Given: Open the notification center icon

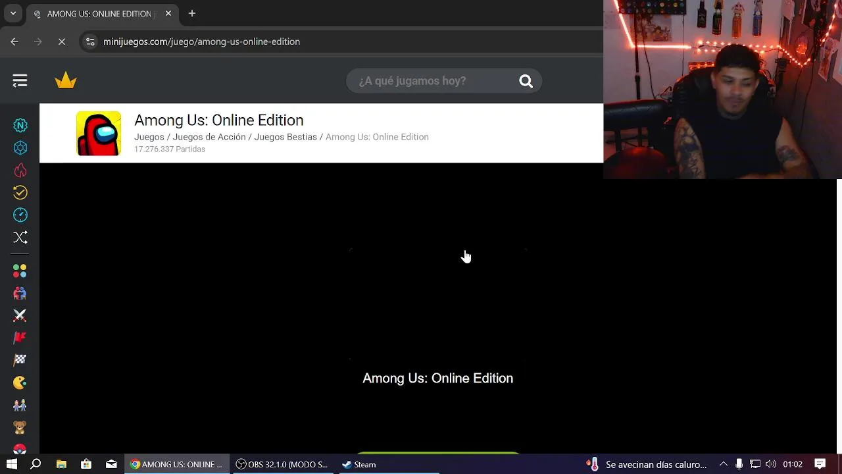Looking at the screenshot, I should tap(820, 464).
